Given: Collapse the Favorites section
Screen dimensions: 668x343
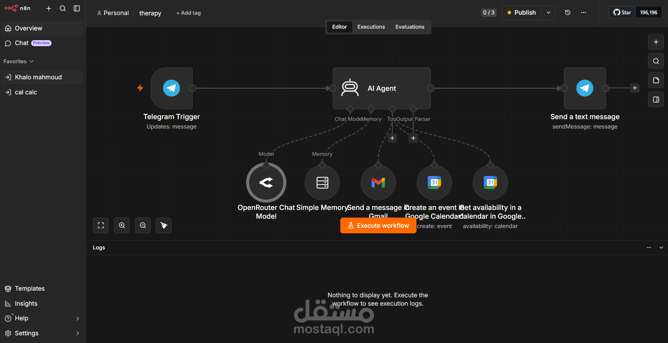Looking at the screenshot, I should click(19, 61).
